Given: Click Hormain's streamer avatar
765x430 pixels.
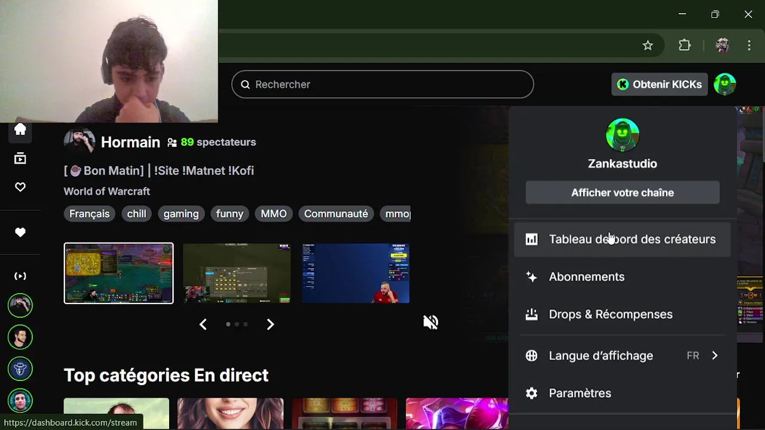Looking at the screenshot, I should 79,142.
